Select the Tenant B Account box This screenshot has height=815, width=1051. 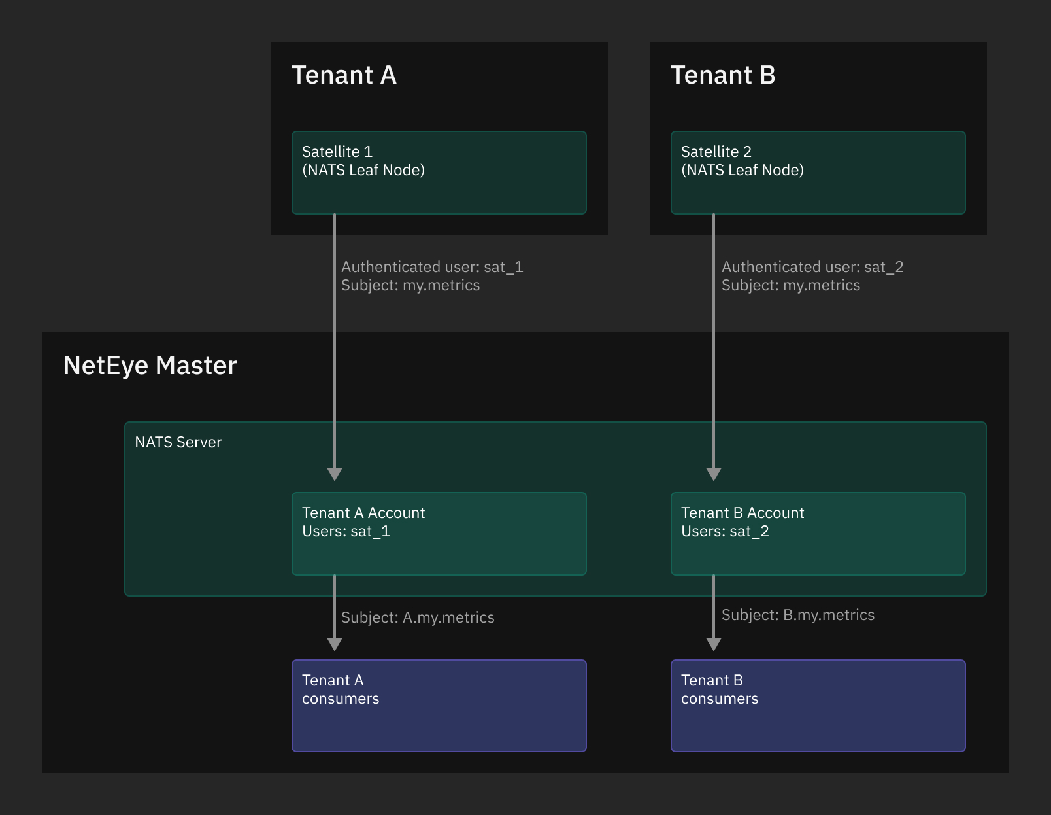(x=818, y=534)
